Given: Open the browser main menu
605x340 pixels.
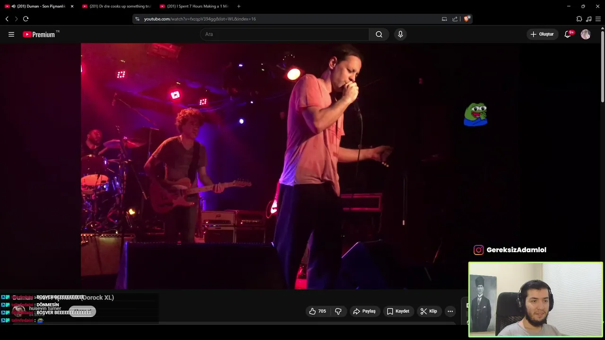Looking at the screenshot, I should click(x=598, y=19).
